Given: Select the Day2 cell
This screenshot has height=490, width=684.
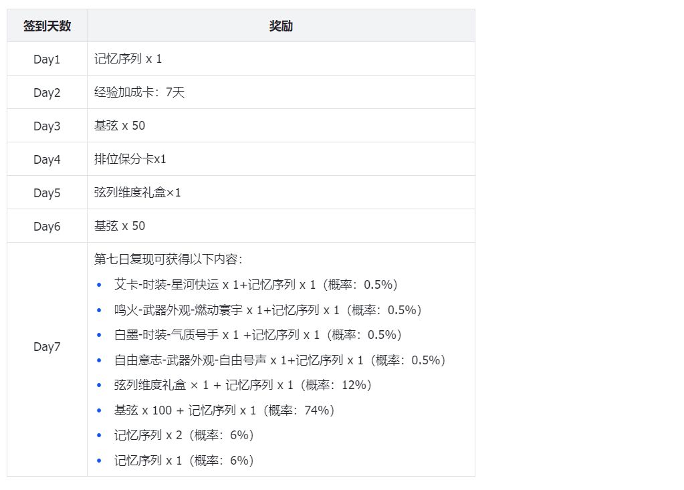Looking at the screenshot, I should [47, 93].
